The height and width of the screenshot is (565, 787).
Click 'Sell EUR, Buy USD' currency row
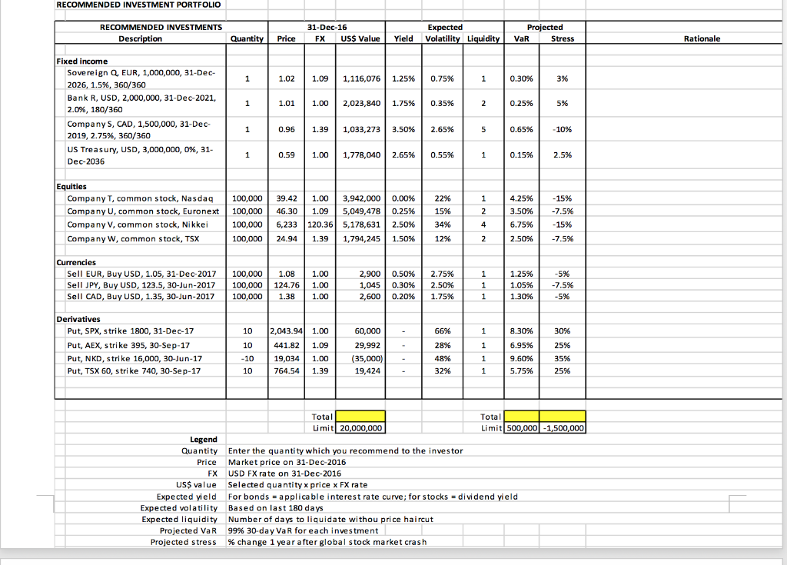[x=141, y=274]
